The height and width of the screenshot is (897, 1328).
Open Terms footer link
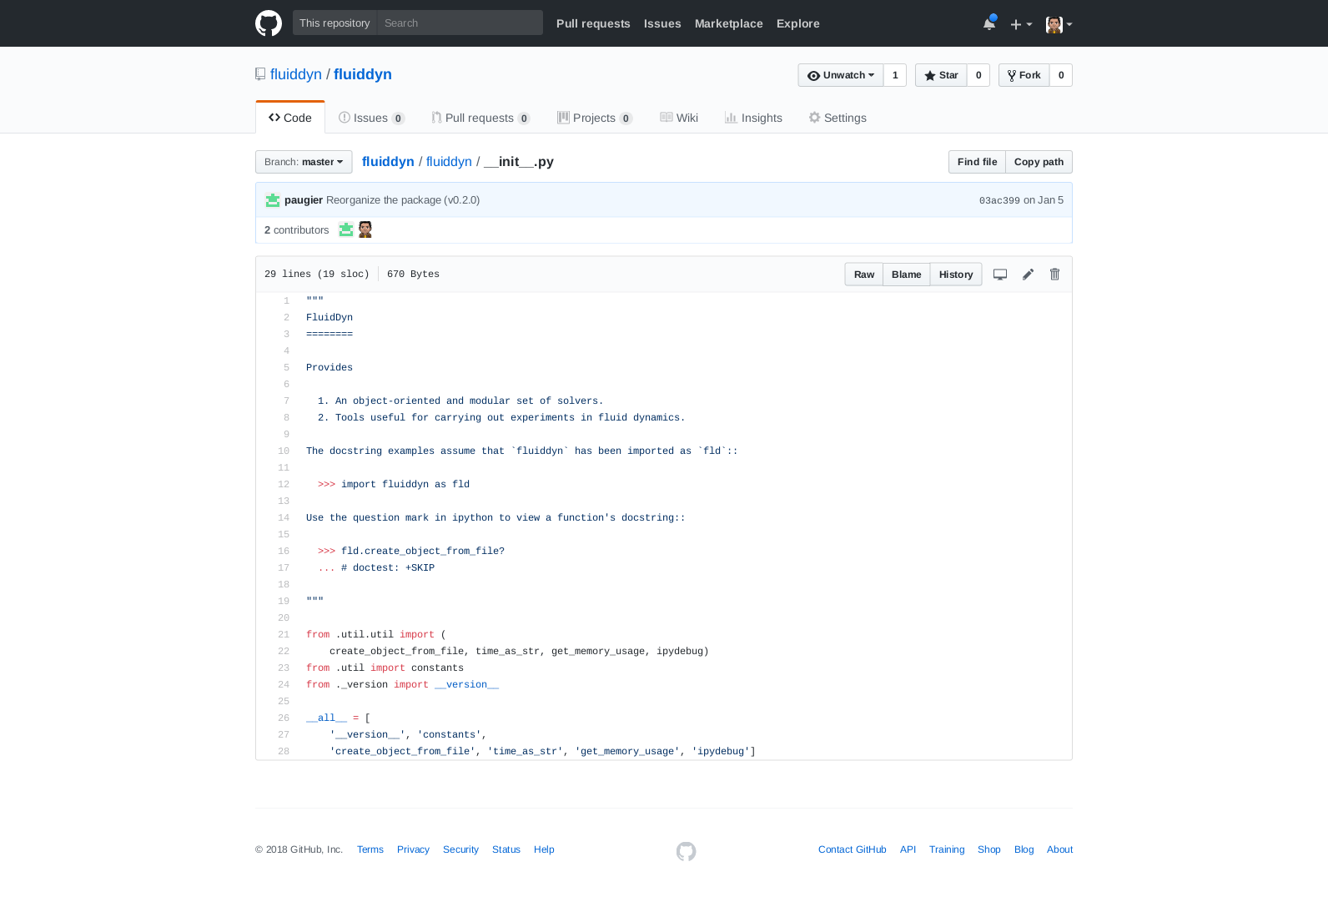[370, 849]
